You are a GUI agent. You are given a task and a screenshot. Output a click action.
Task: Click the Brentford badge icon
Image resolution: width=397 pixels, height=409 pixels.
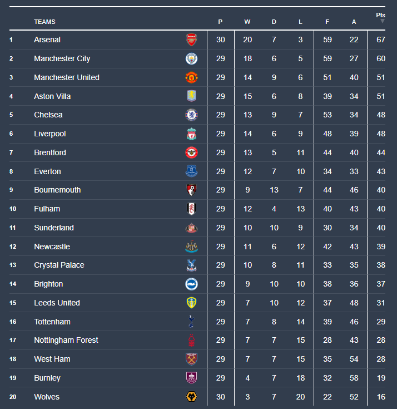(191, 152)
